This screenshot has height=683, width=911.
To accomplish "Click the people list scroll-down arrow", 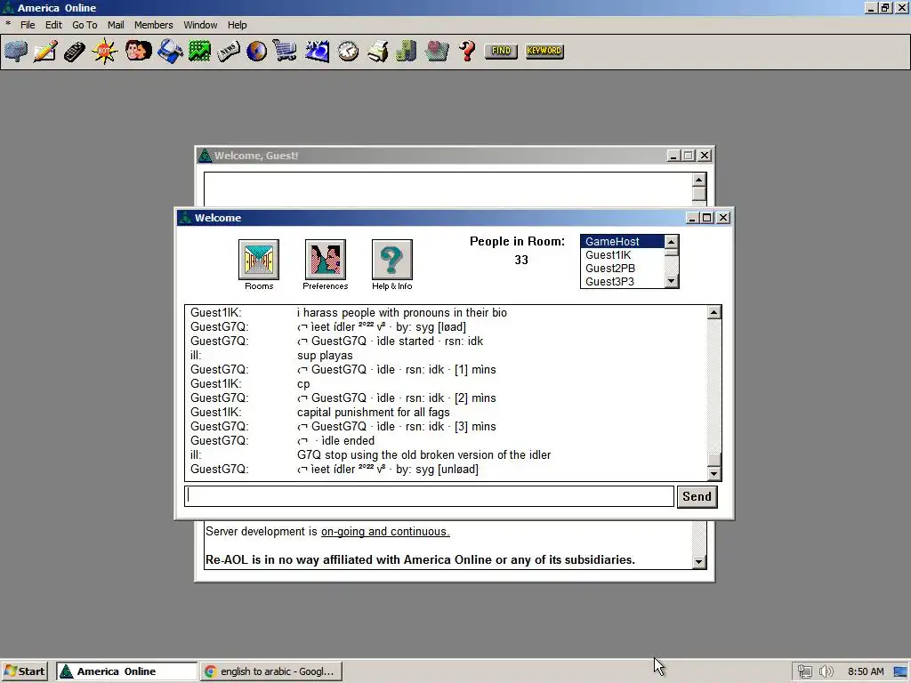I will click(x=671, y=282).
